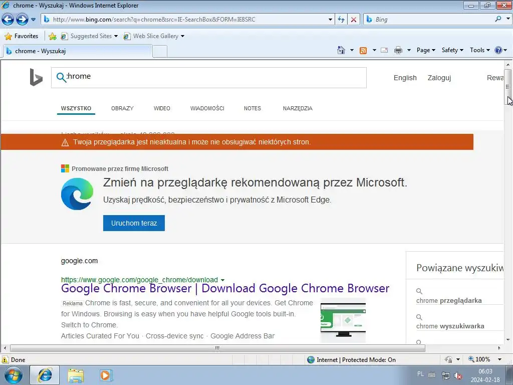
Task: Open the Favorites star button
Action: click(x=22, y=36)
